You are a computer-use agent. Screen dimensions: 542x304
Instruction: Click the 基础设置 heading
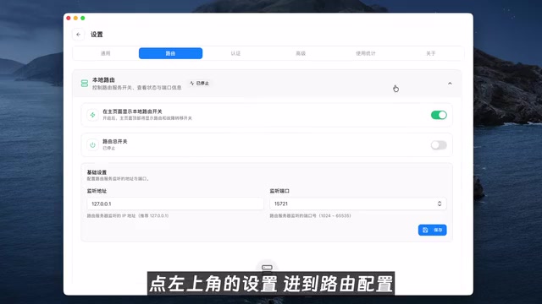pos(97,172)
